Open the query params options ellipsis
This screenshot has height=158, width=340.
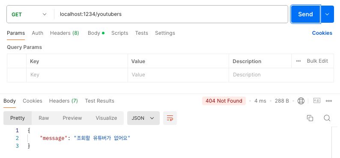[298, 61]
